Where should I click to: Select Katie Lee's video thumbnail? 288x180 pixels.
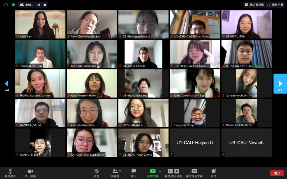tap(40, 24)
